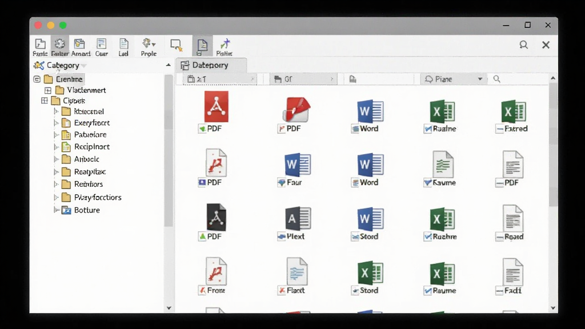Open the solid red Acrobat PDF file
The width and height of the screenshot is (585, 329).
[217, 107]
